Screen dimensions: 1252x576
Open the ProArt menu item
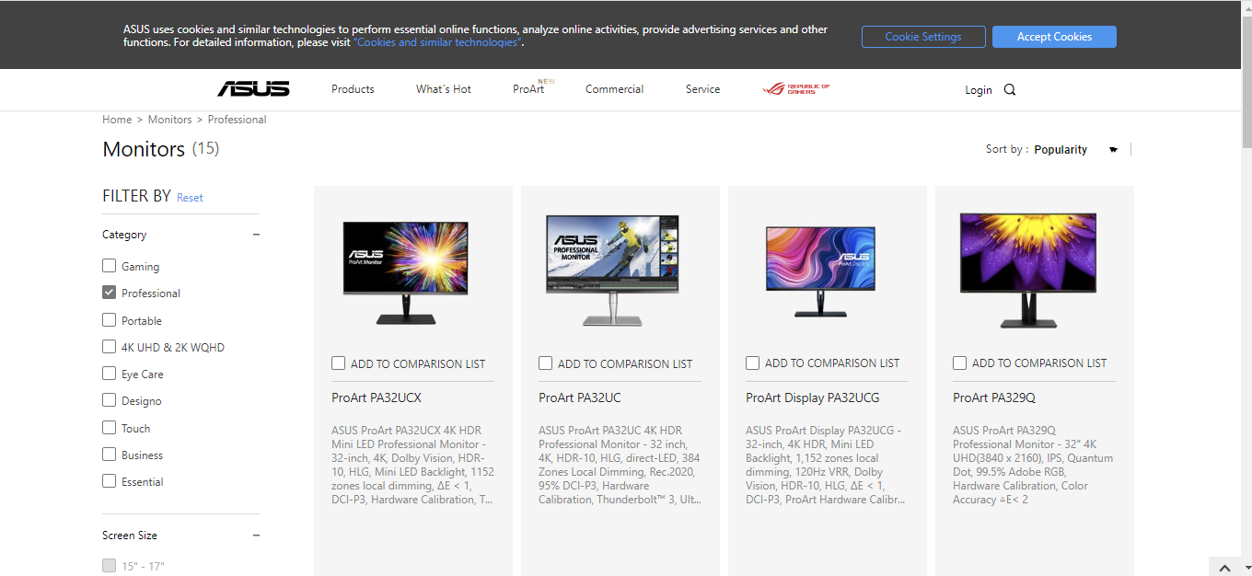(528, 89)
